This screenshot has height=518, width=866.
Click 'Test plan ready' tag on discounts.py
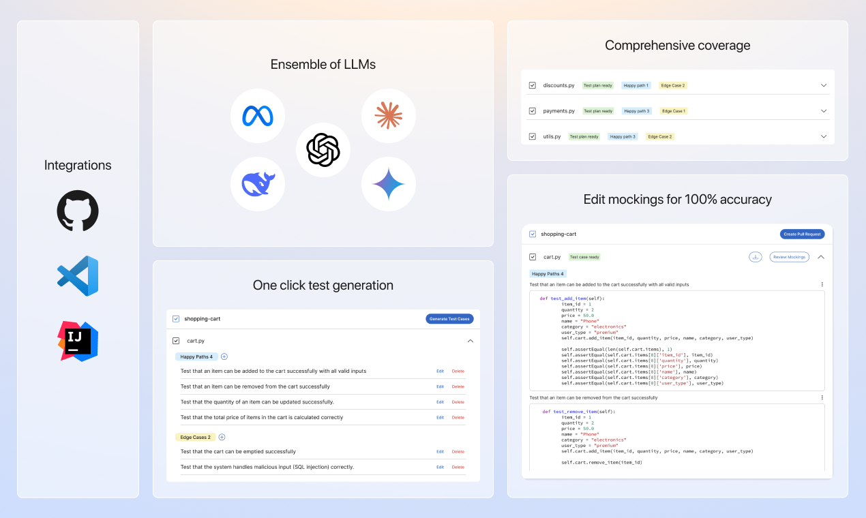click(598, 85)
